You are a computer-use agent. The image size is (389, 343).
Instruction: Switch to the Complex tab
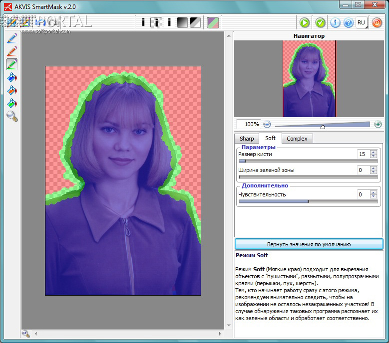click(297, 139)
